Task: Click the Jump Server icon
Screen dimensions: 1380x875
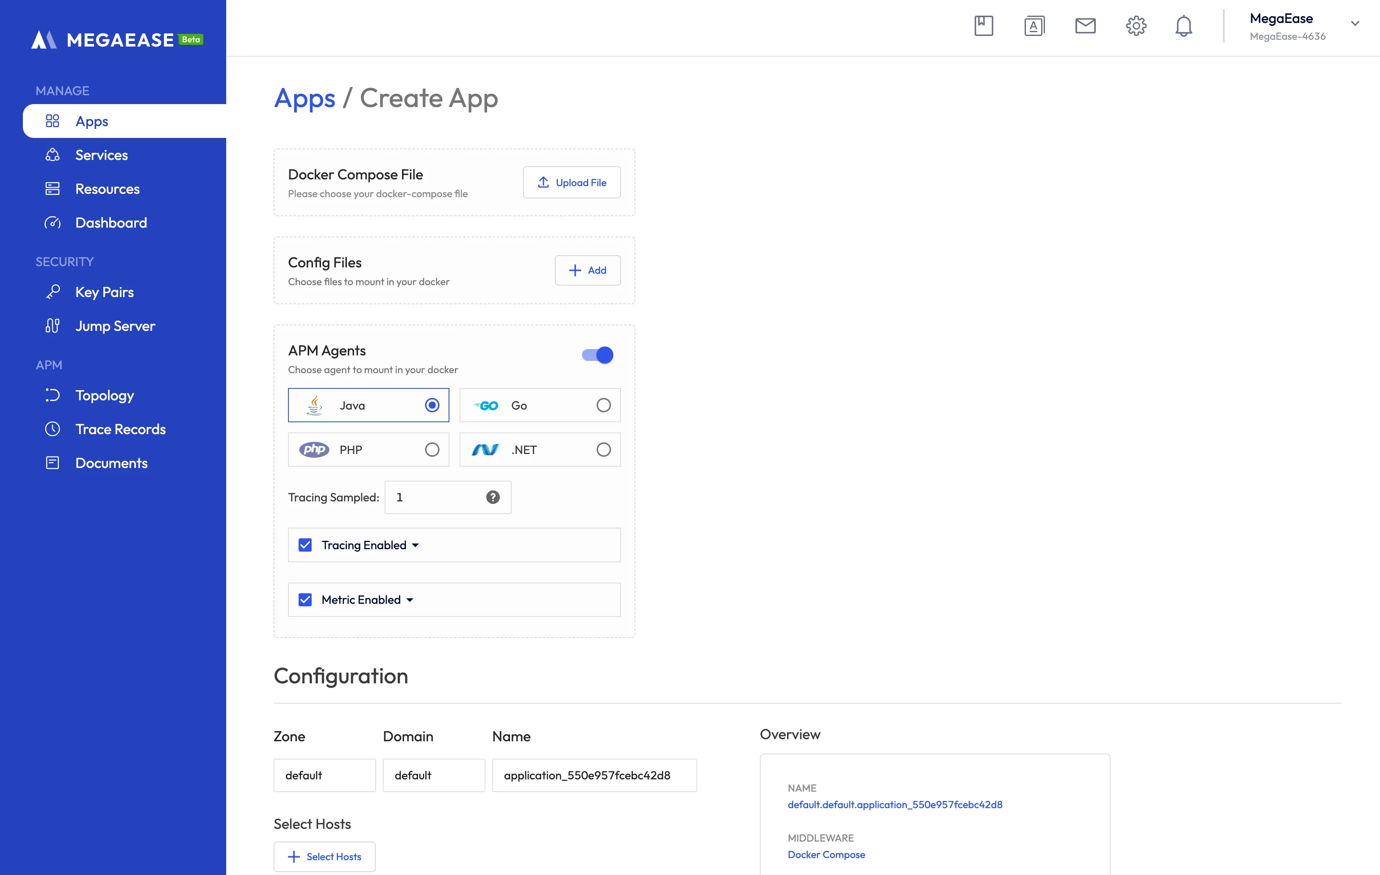Action: click(x=52, y=326)
